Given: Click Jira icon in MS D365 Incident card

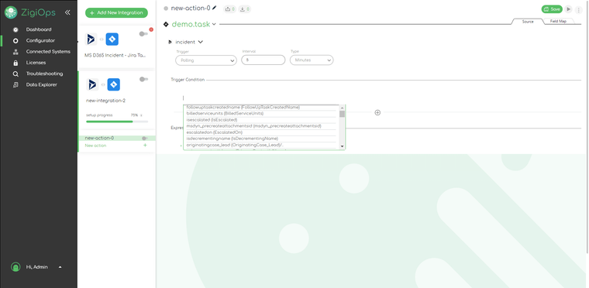Looking at the screenshot, I should click(112, 39).
